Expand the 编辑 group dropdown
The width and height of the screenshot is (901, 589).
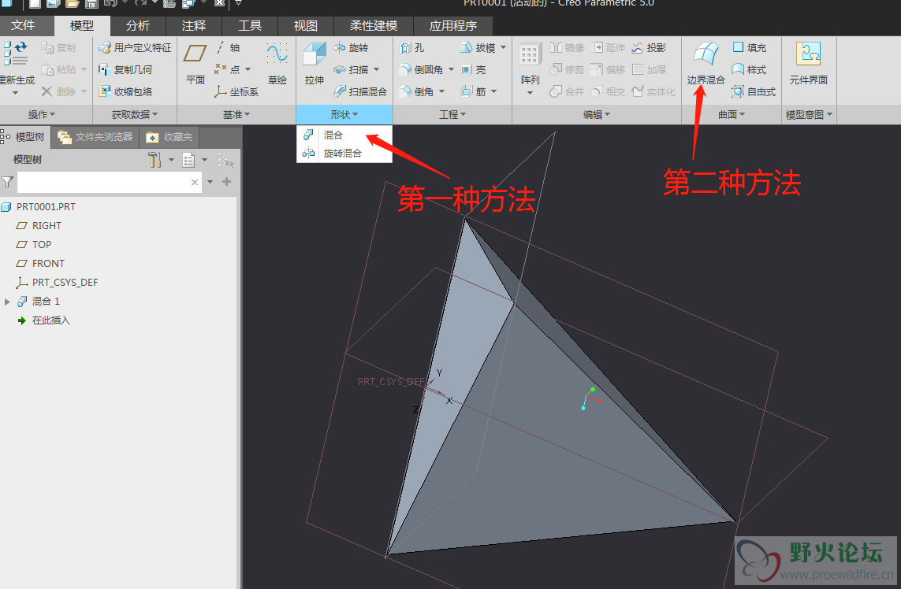pos(597,114)
